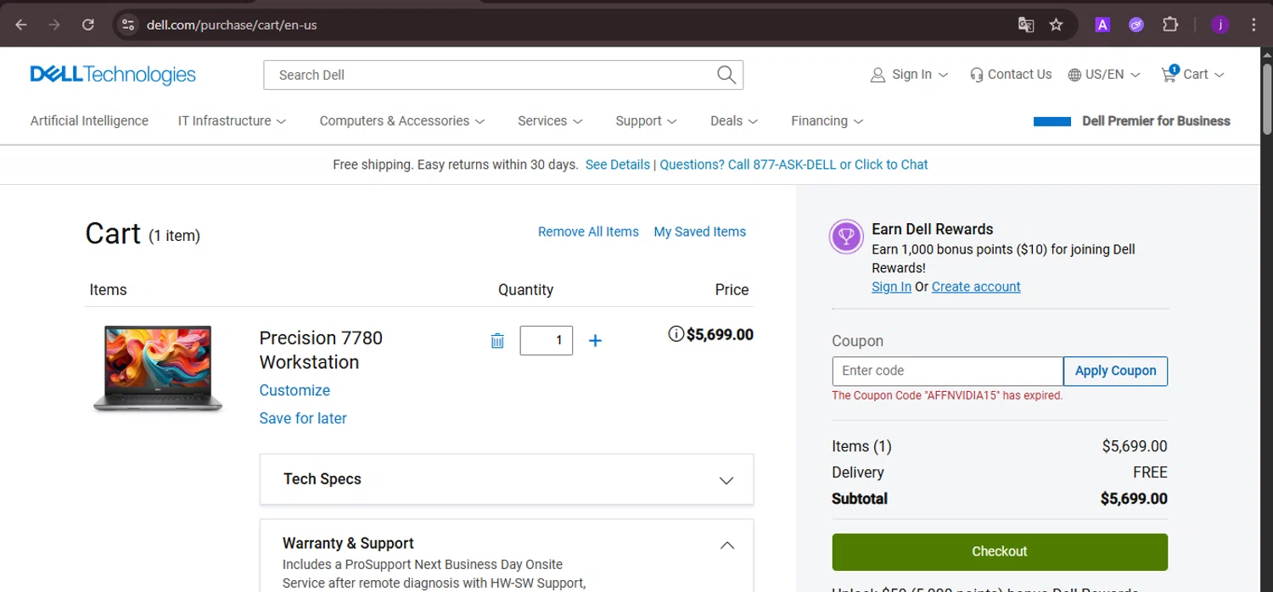Click the expired coupon error message
This screenshot has height=592, width=1273.
(947, 395)
